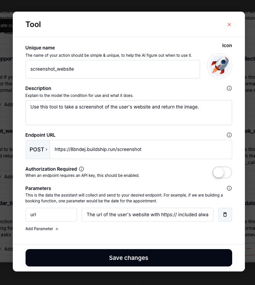Enable the Authorization Required toggle

[x=222, y=173]
